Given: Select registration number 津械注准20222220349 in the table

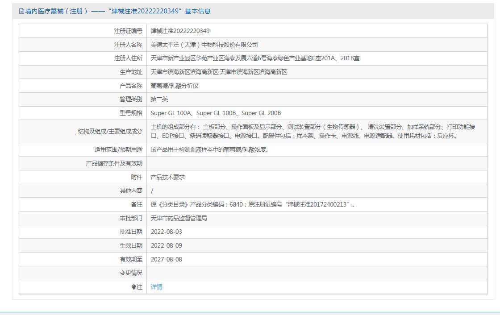Looking at the screenshot, I should (x=180, y=31).
